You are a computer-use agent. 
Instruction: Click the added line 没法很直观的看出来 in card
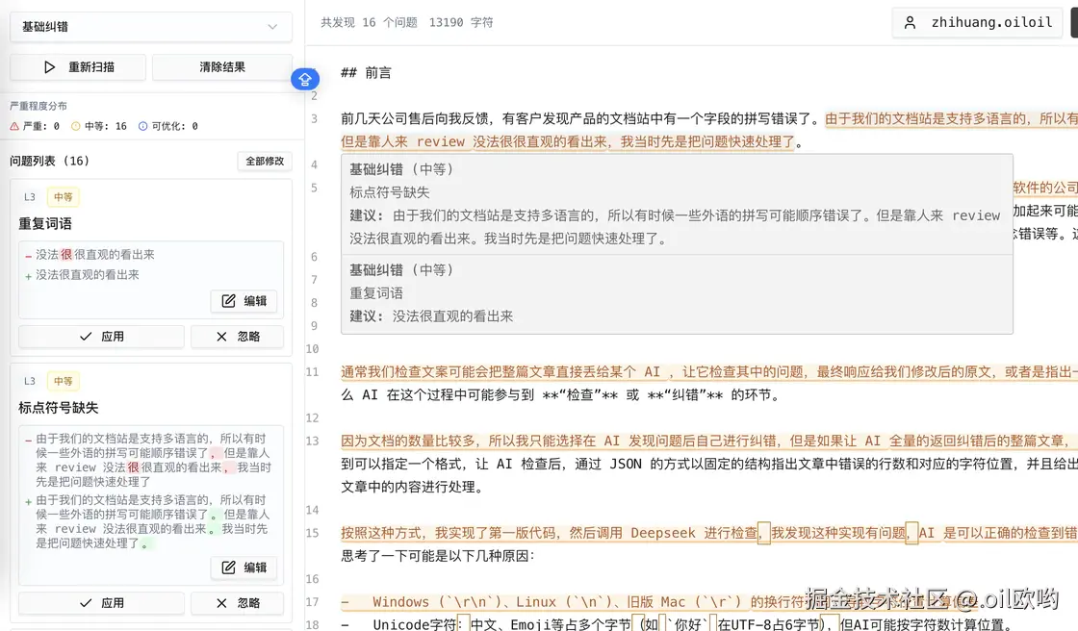click(x=88, y=275)
